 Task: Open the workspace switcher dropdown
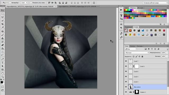[155, 3]
